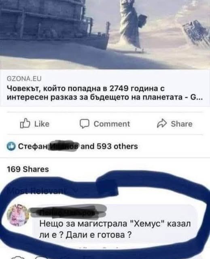Open the GZONA.EU article headline link
The image size is (210, 259).
coord(104,93)
